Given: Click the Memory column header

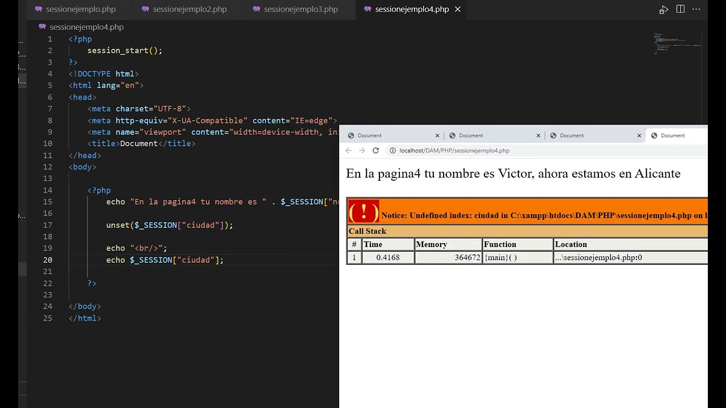Looking at the screenshot, I should click(448, 244).
